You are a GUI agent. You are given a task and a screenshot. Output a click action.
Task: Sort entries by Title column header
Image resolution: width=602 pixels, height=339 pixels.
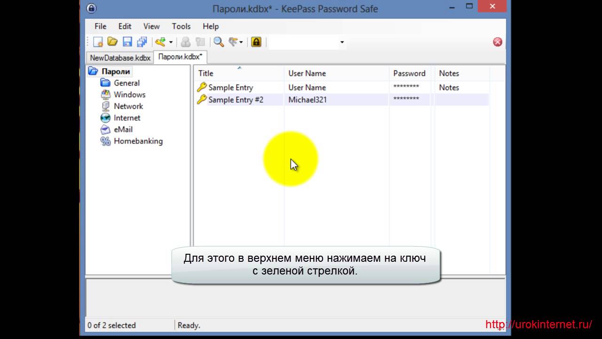tap(239, 73)
